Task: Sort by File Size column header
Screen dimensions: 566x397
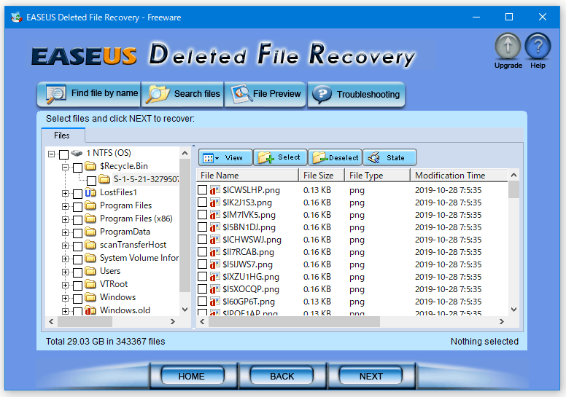Action: [322, 176]
